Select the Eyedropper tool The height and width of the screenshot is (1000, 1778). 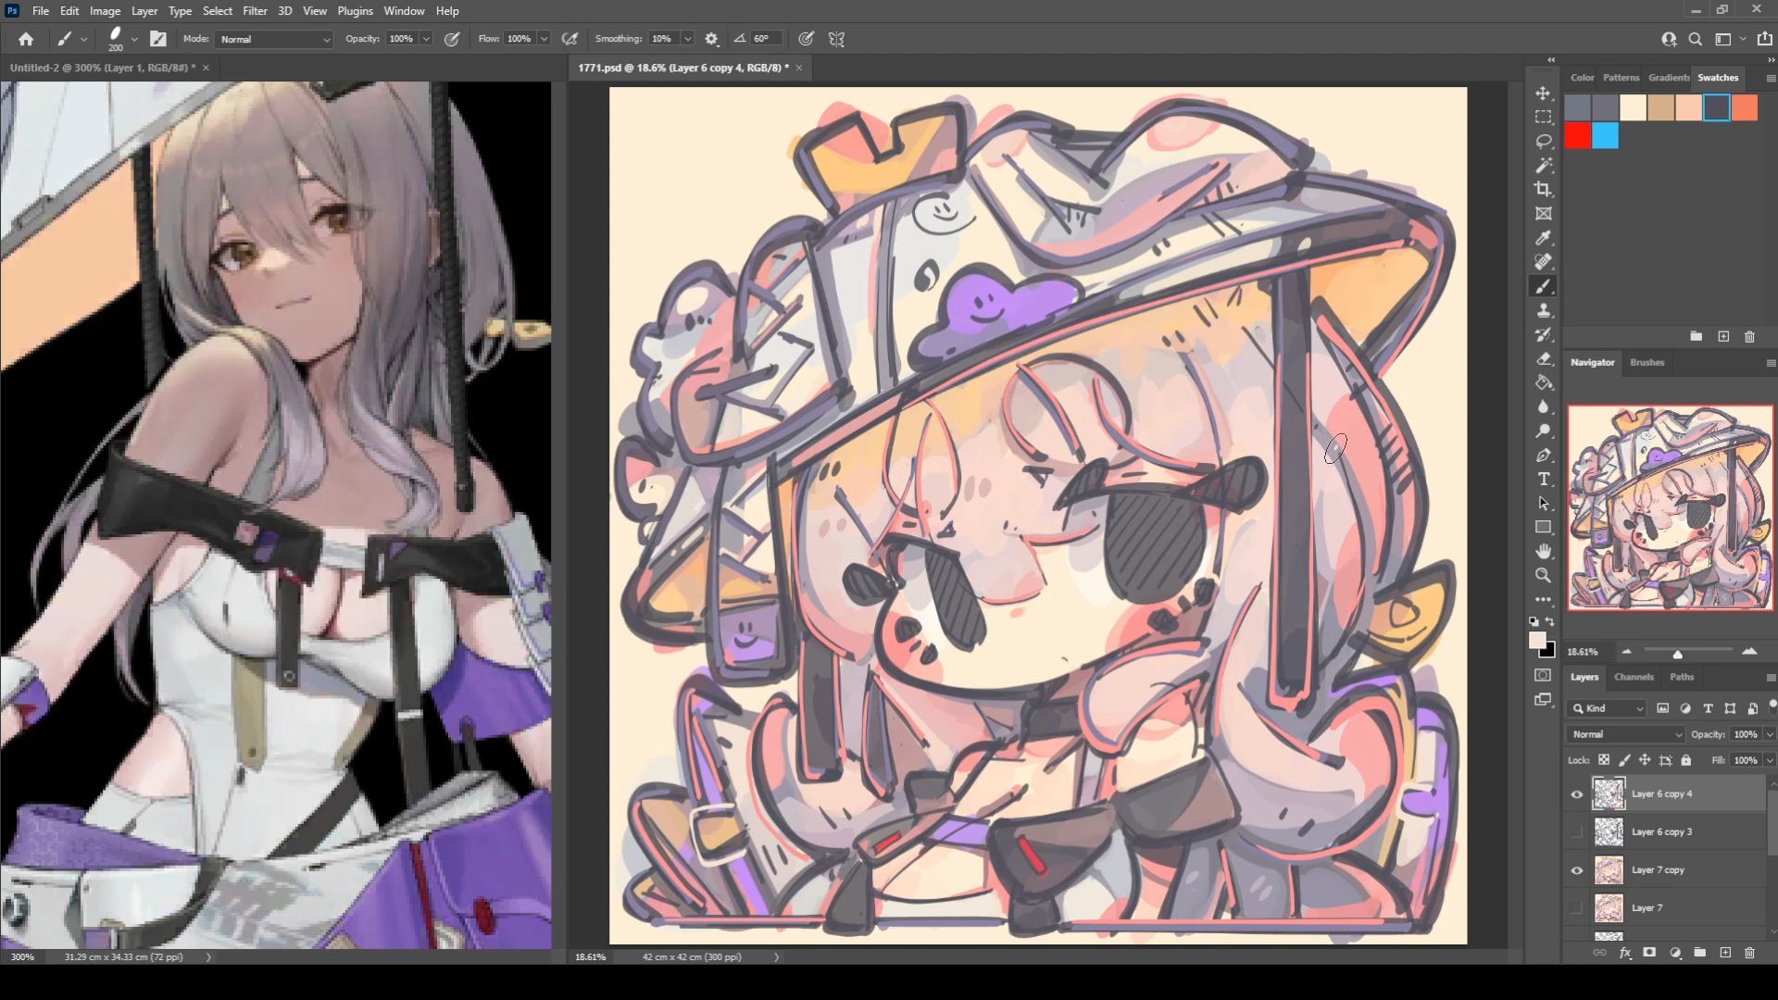[x=1543, y=238]
